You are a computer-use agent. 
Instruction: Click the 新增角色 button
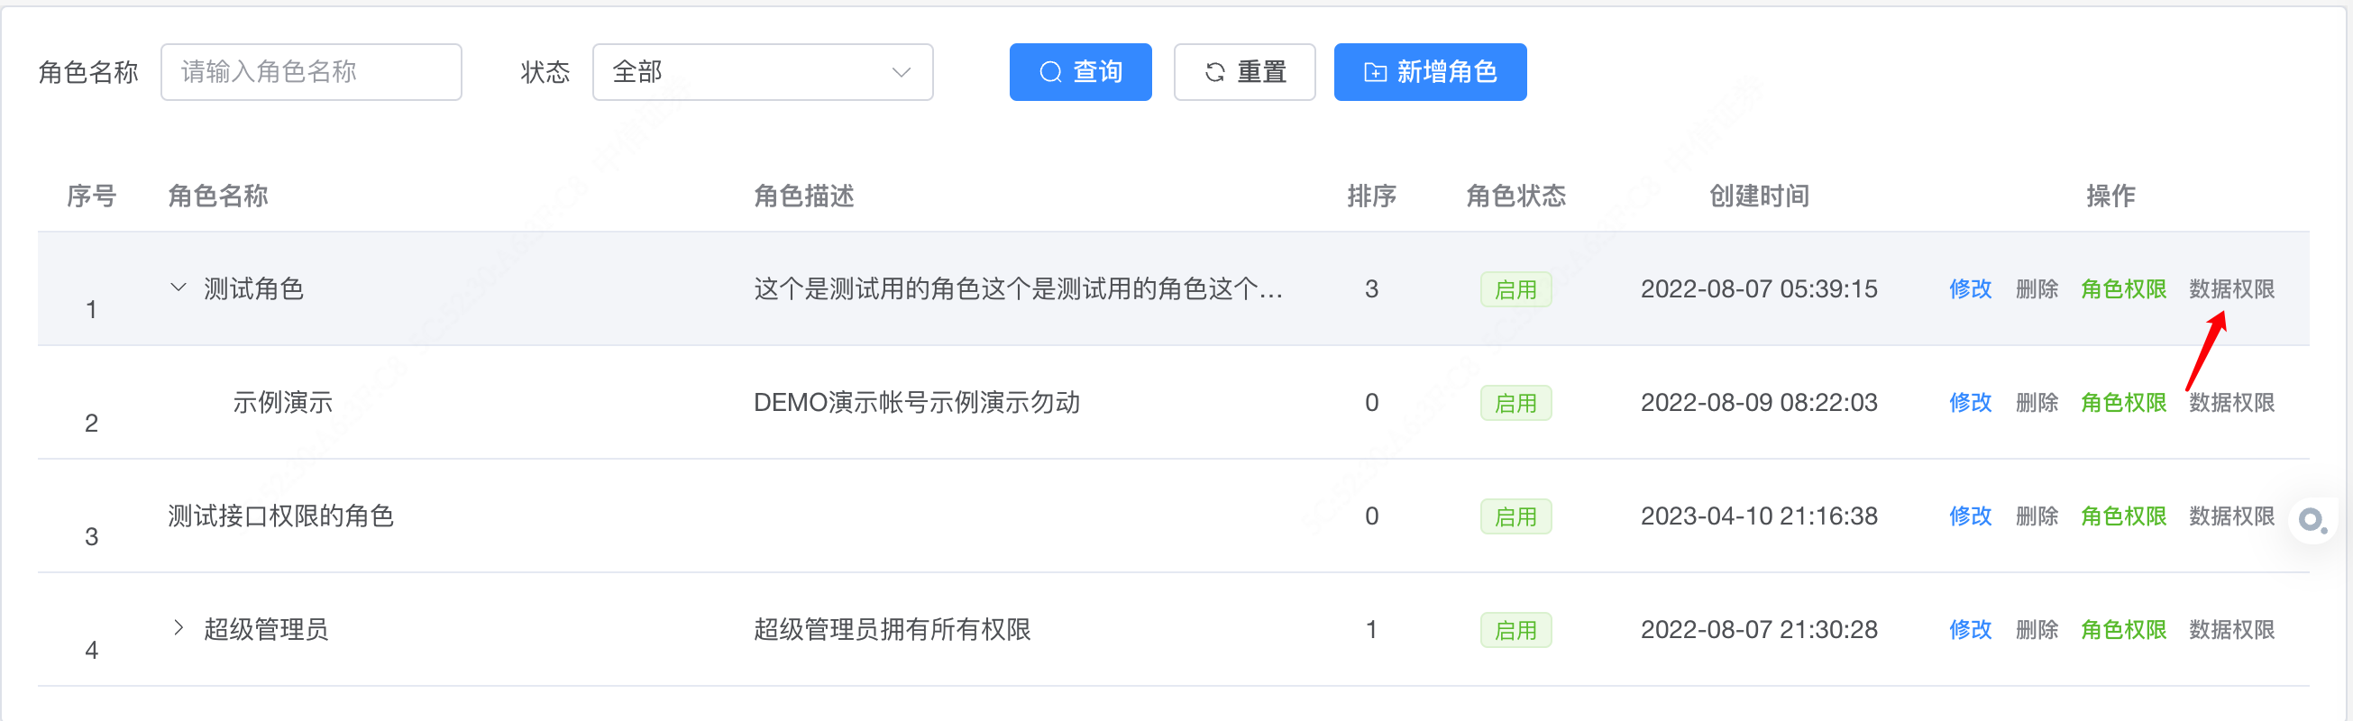[x=1430, y=72]
